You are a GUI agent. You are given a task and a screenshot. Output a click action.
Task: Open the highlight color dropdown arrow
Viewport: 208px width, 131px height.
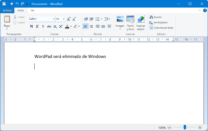[79, 26]
